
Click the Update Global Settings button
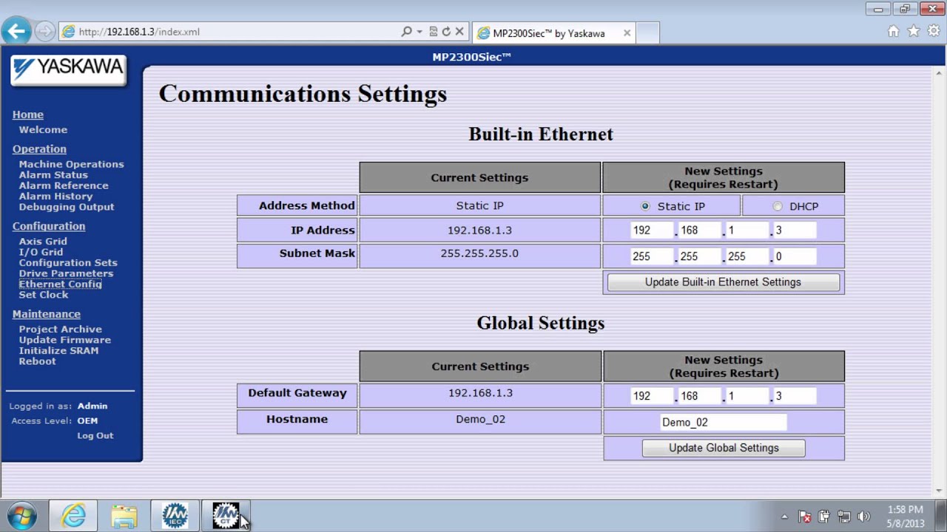[724, 448]
